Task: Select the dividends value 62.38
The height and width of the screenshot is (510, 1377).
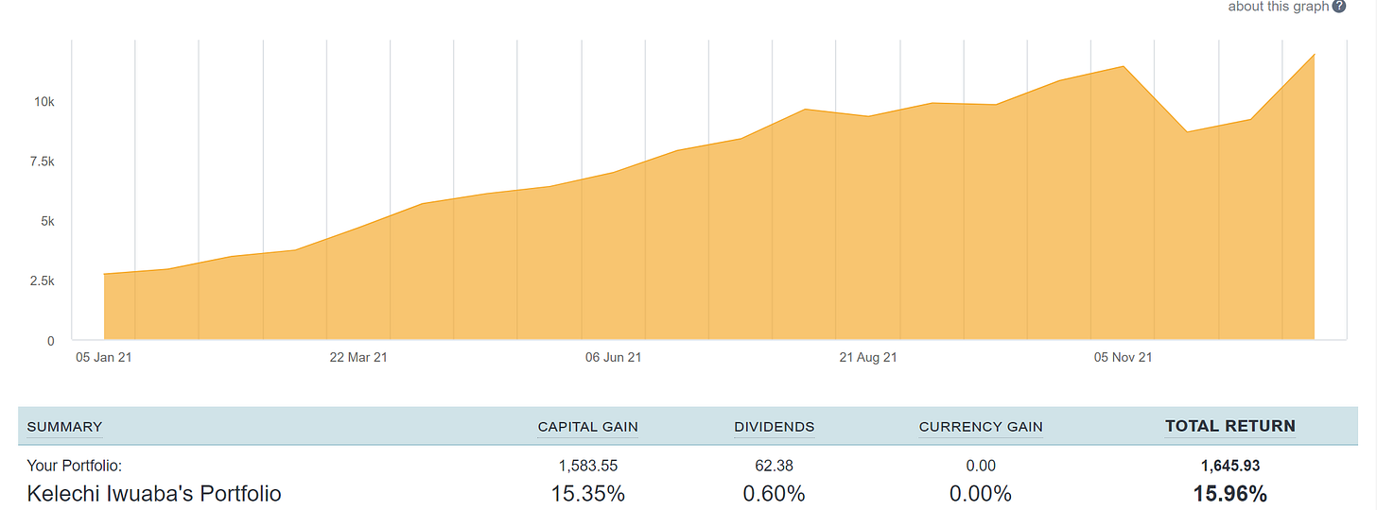Action: click(775, 466)
